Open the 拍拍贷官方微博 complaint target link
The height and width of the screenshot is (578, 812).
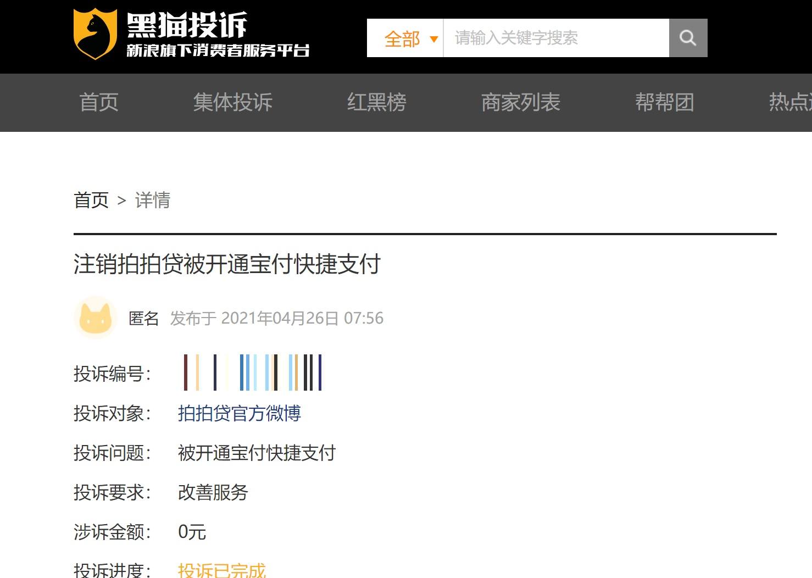(x=240, y=413)
